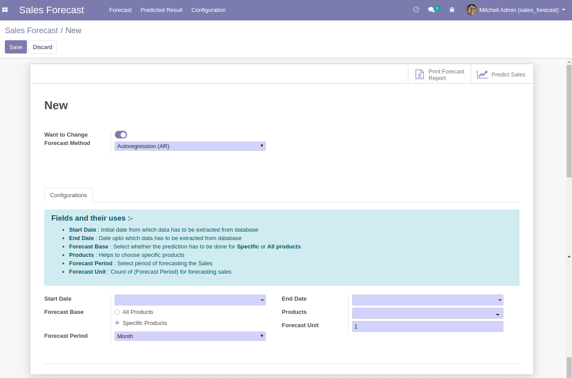Select the Specific Products radio button

tap(117, 323)
